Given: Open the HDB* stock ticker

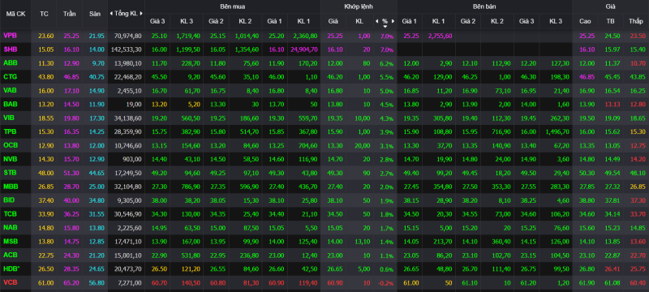Looking at the screenshot, I should tap(11, 268).
